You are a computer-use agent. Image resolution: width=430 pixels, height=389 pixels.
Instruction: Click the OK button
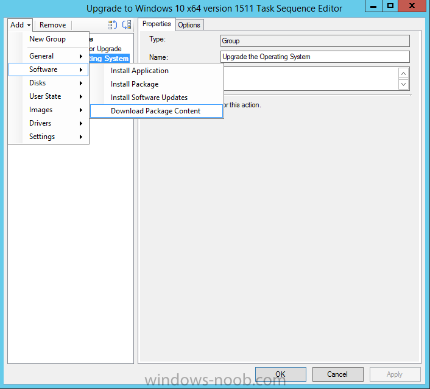[x=281, y=374]
